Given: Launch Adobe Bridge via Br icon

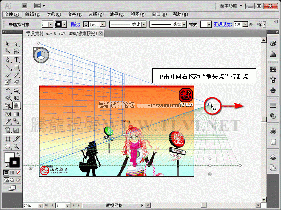Looking at the screenshot, I should (x=24, y=6).
